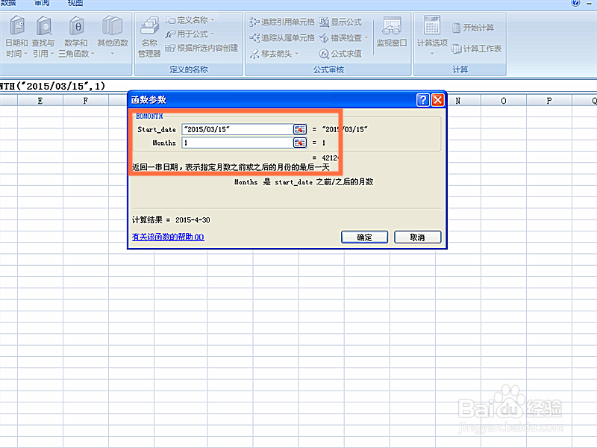Image resolution: width=597 pixels, height=448 pixels.
Task: Select column E header
Action: (40, 101)
